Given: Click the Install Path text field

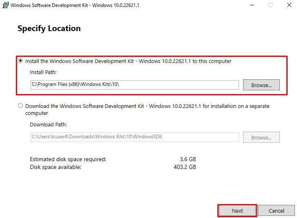Looking at the screenshot, I should [135, 85].
